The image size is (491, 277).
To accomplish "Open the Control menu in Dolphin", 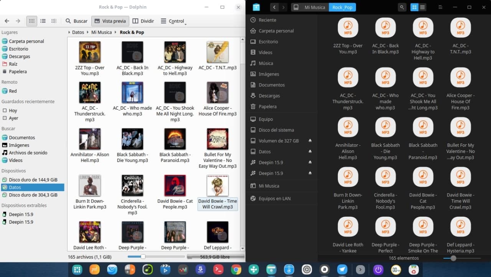I will click(173, 21).
